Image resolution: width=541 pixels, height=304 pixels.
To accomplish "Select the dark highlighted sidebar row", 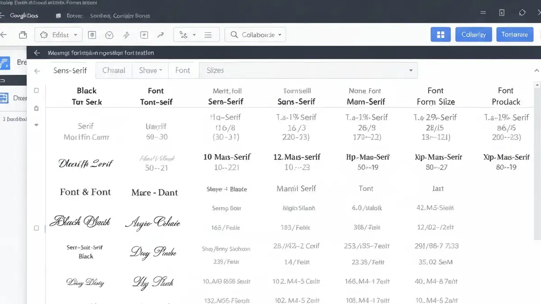I will pos(13,80).
